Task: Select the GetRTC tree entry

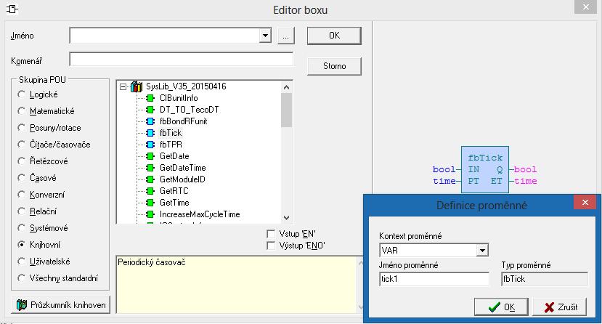Action: (174, 191)
